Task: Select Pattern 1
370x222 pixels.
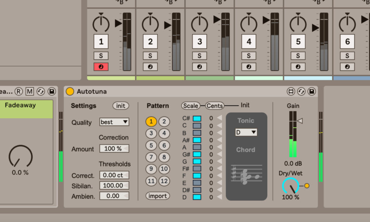Action: [151, 121]
